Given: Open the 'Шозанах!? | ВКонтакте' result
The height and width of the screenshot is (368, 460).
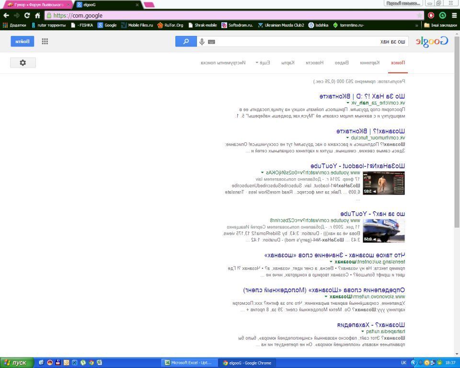Looking at the screenshot, I should (x=370, y=131).
